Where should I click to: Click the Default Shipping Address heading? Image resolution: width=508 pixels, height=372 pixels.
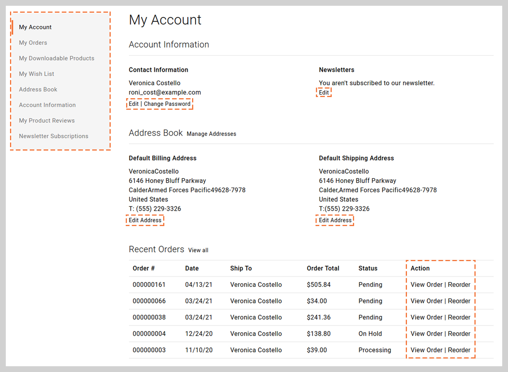(356, 158)
